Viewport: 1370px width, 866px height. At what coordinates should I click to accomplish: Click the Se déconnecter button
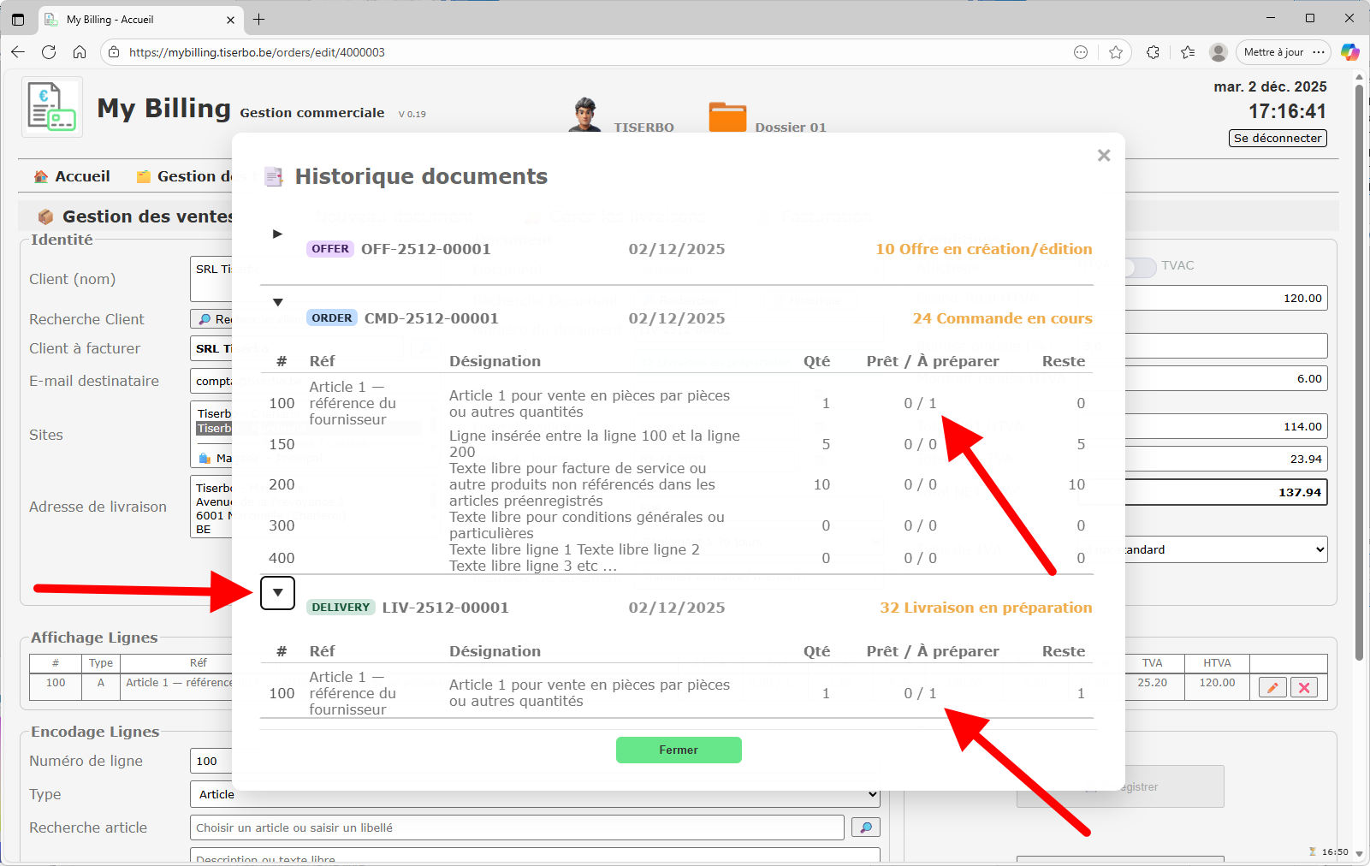click(1277, 138)
